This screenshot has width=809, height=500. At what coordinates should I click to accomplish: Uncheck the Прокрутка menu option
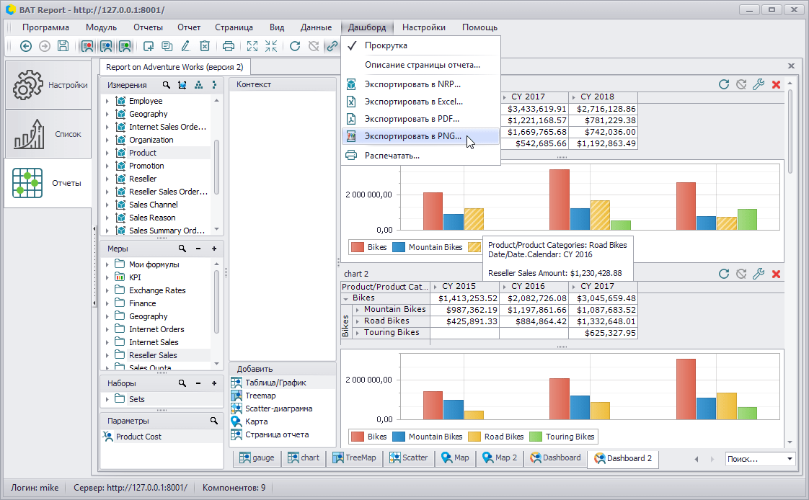tap(420, 45)
